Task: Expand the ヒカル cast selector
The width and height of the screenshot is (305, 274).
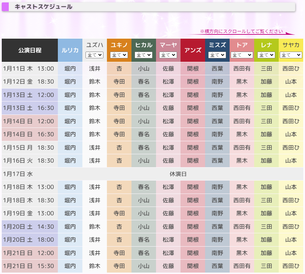Action: 144,55
